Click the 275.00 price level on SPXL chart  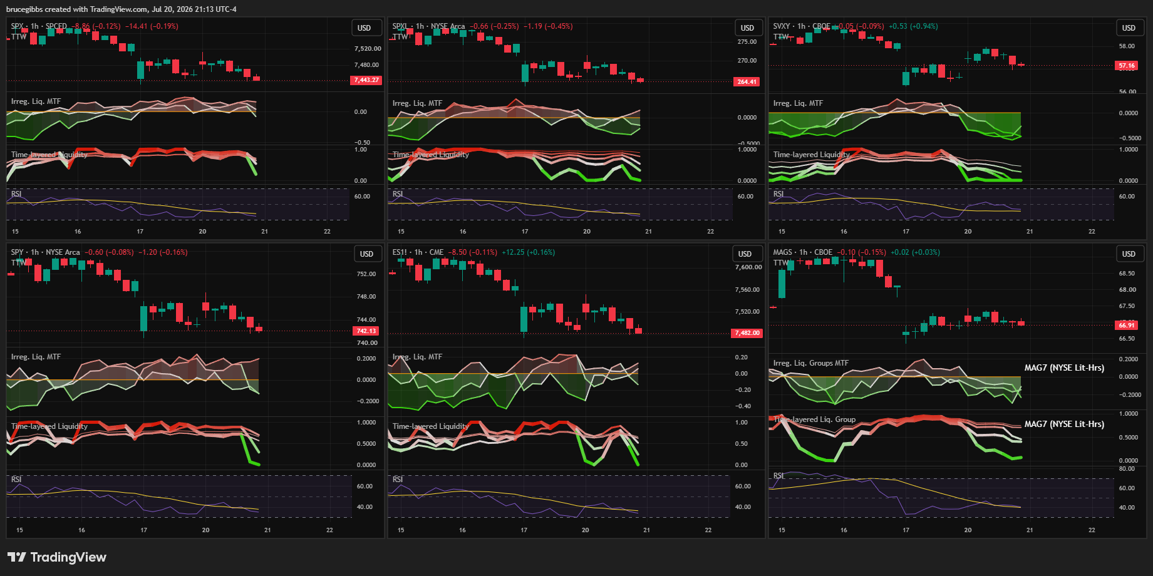click(747, 42)
